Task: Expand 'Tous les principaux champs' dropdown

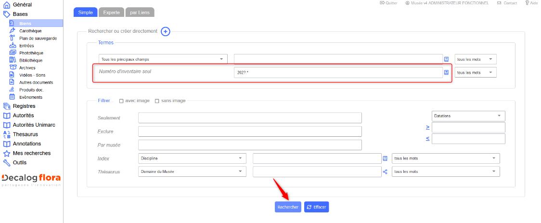Action: click(164, 59)
